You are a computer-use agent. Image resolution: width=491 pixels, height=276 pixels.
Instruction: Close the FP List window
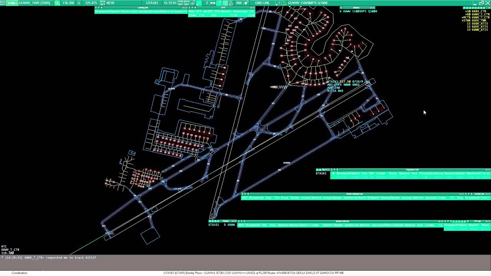pyautogui.click(x=489, y=221)
